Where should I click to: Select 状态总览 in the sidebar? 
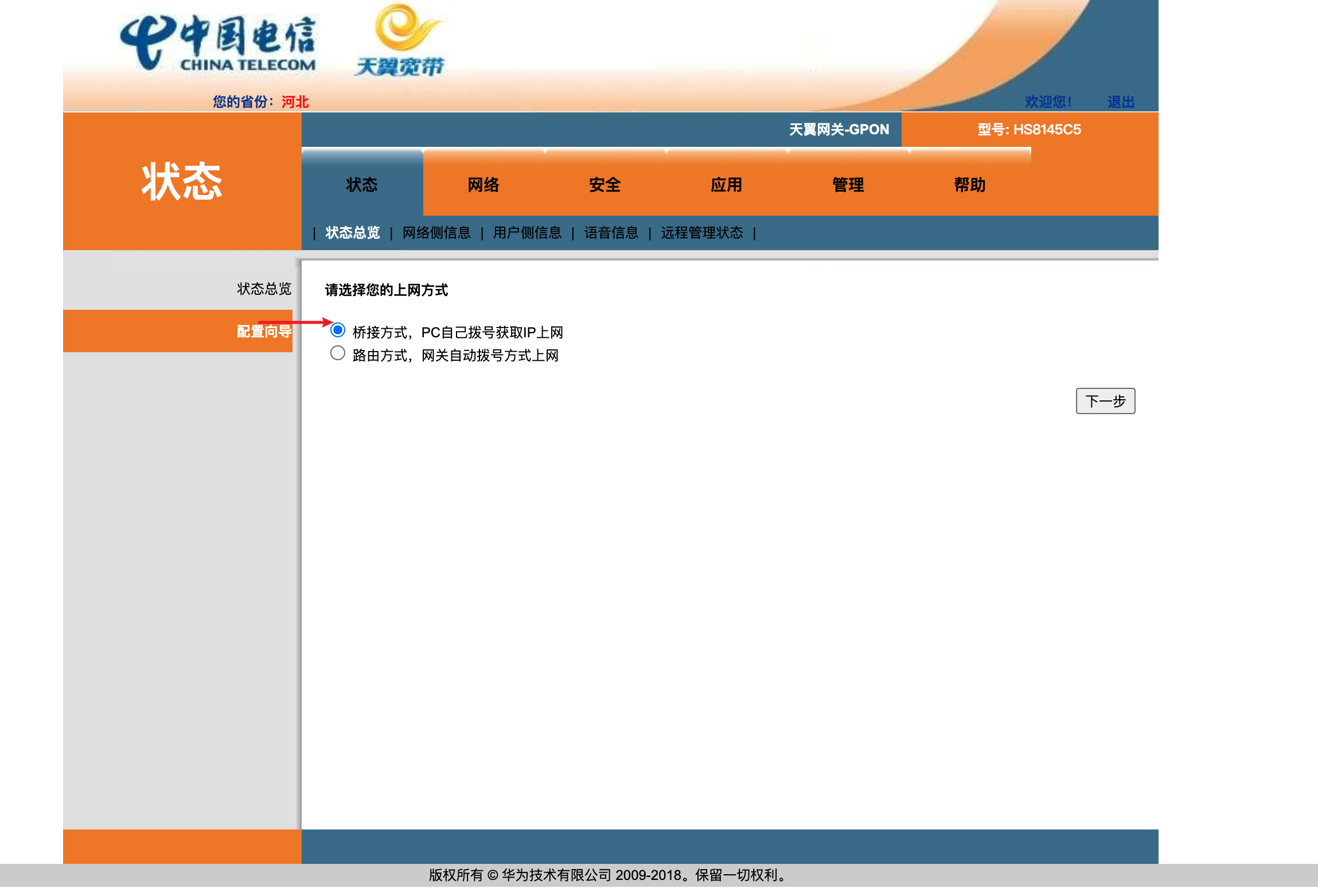(263, 289)
